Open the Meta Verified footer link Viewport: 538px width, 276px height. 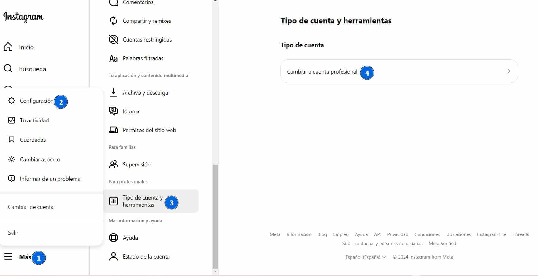[442, 243]
